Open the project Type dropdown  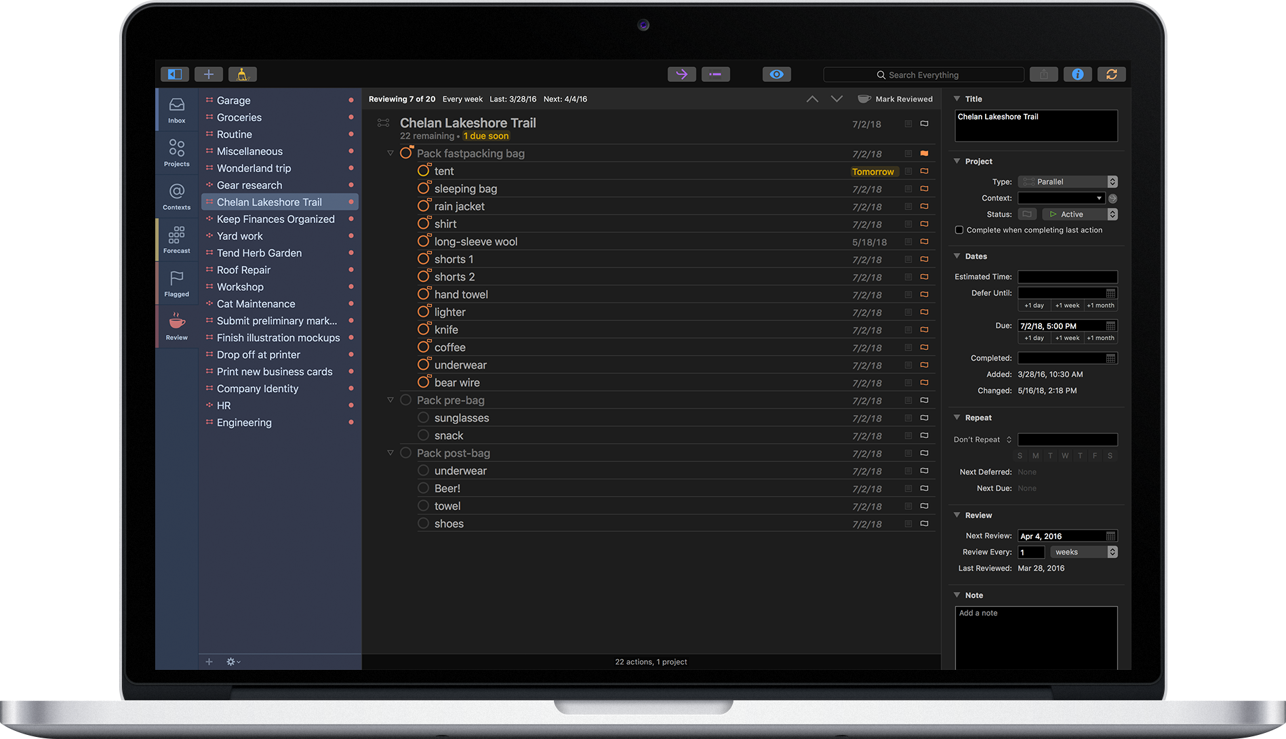1068,182
